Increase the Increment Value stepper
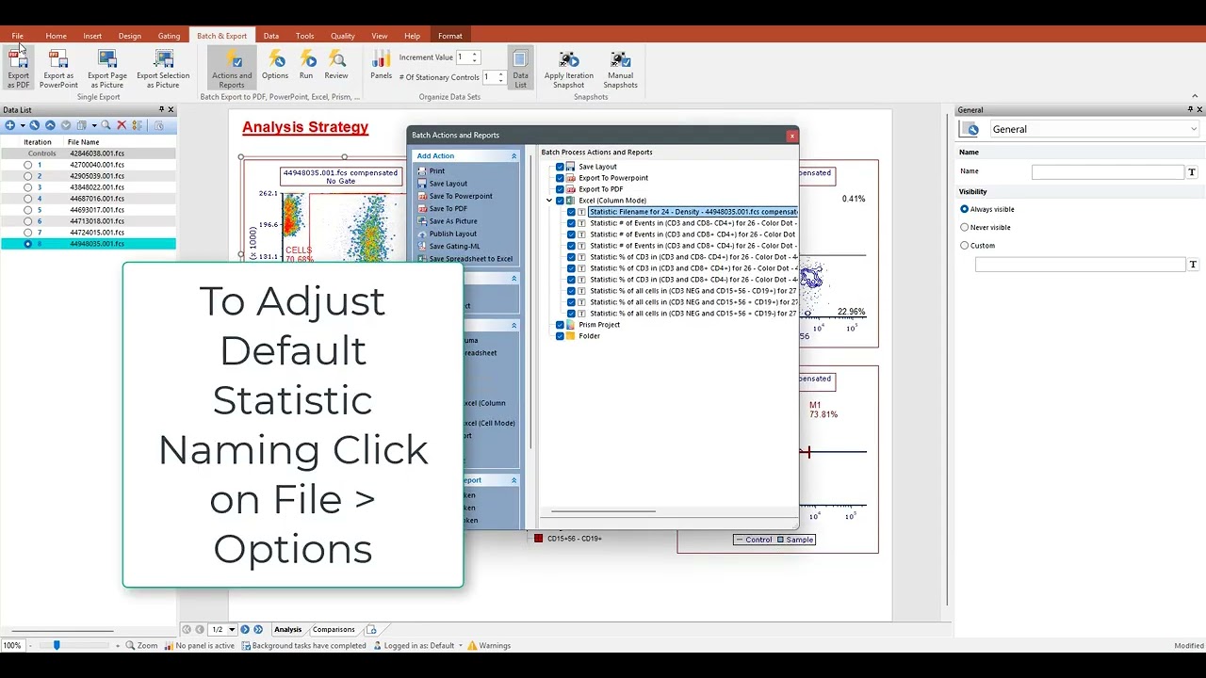 (x=475, y=54)
